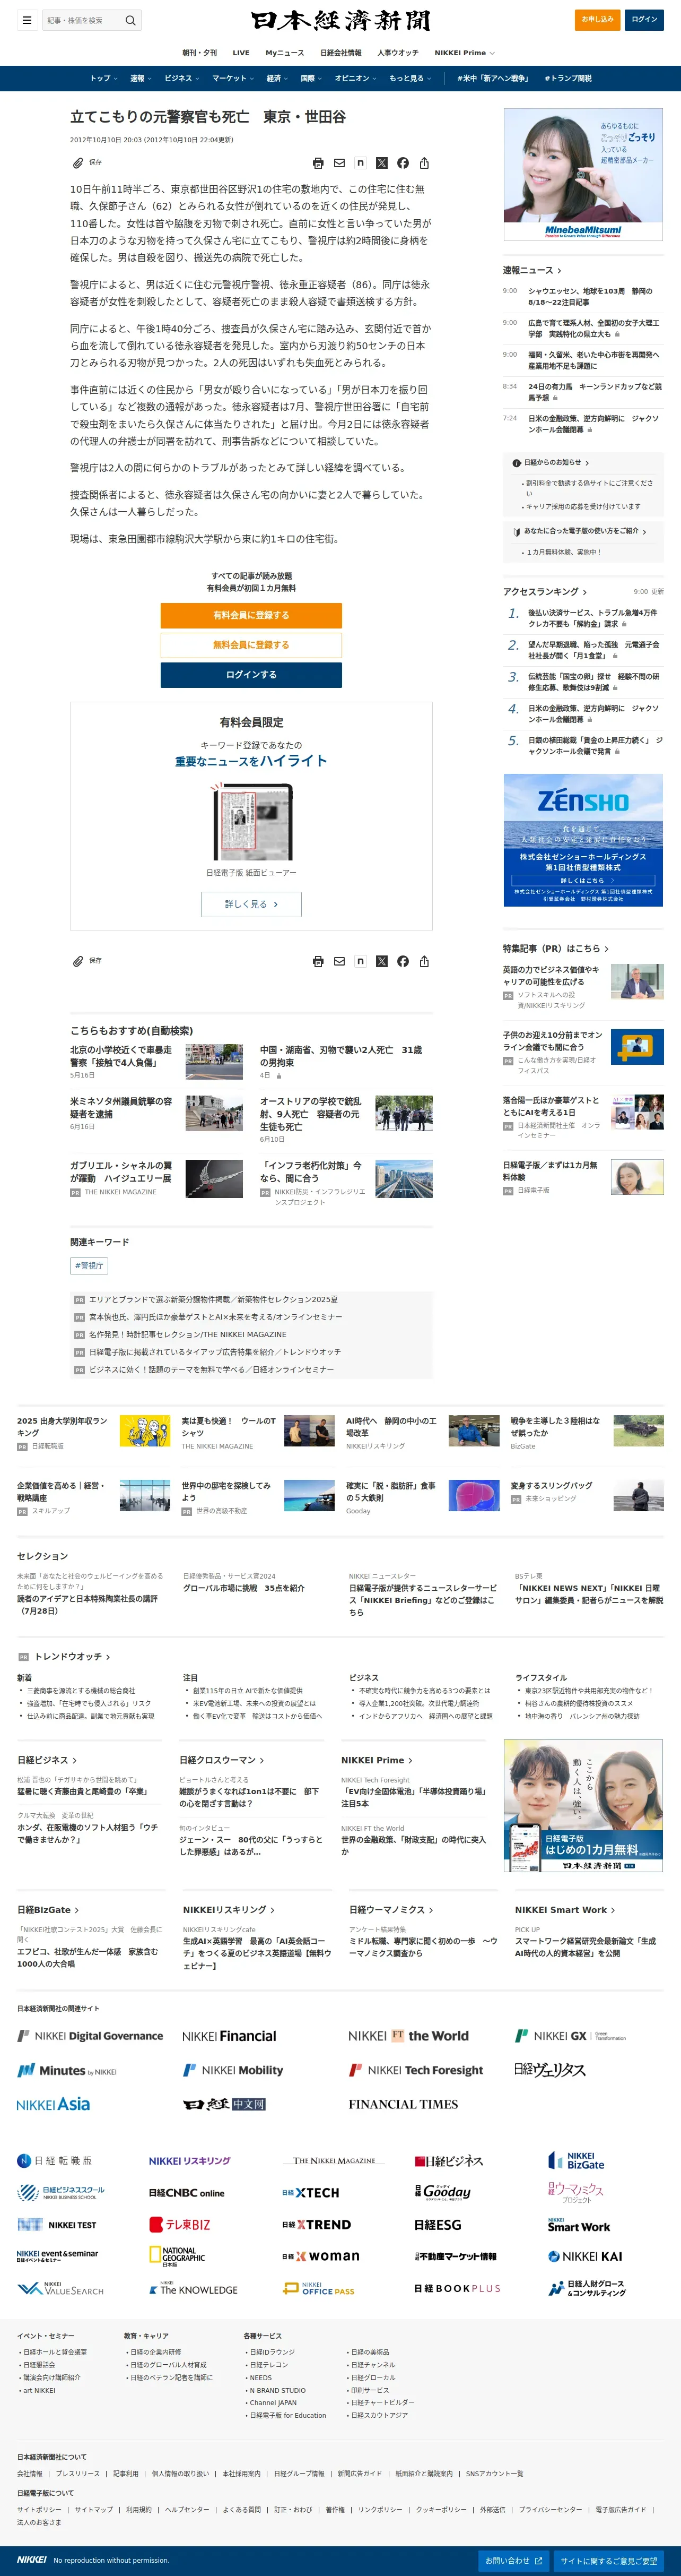This screenshot has width=681, height=2576.
Task: Click the 有料会員に登録する button
Action: (251, 615)
